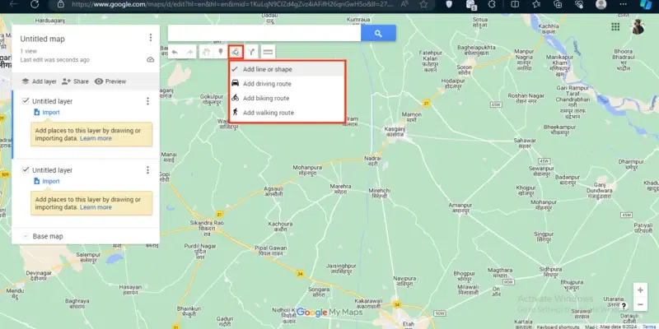Open the browser Favorites list icon
This screenshot has height=329, width=659.
click(536, 4)
